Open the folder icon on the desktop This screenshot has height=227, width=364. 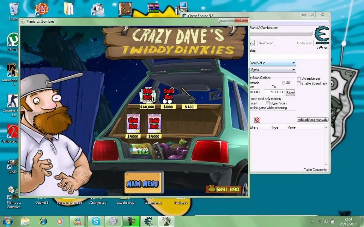coord(69,9)
